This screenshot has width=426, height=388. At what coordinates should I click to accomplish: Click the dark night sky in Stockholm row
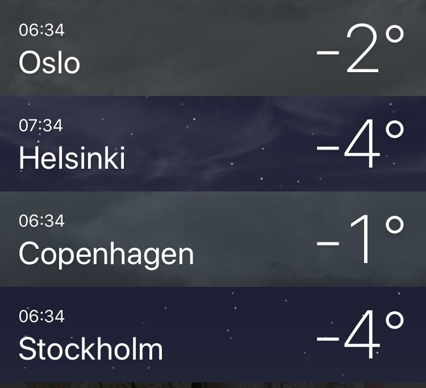pyautogui.click(x=231, y=335)
